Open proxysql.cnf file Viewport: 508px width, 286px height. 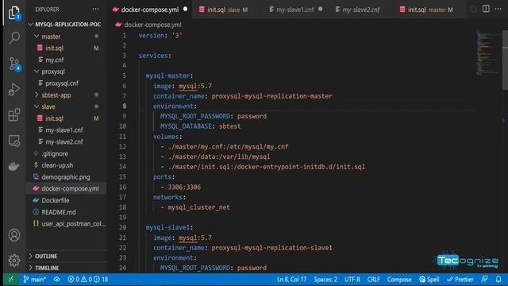[67, 83]
